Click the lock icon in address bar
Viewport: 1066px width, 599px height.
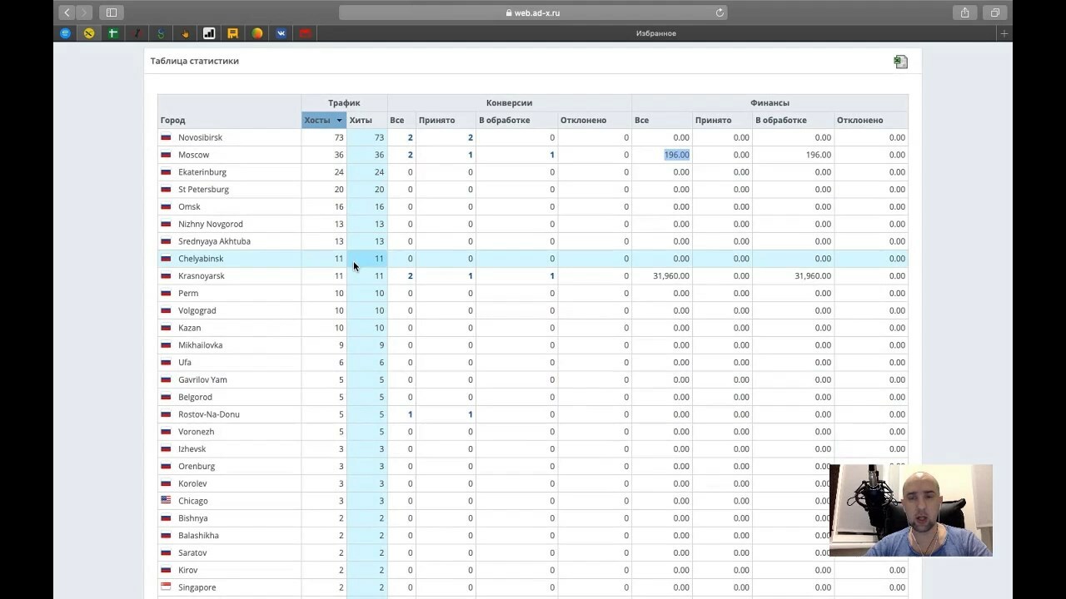click(509, 12)
